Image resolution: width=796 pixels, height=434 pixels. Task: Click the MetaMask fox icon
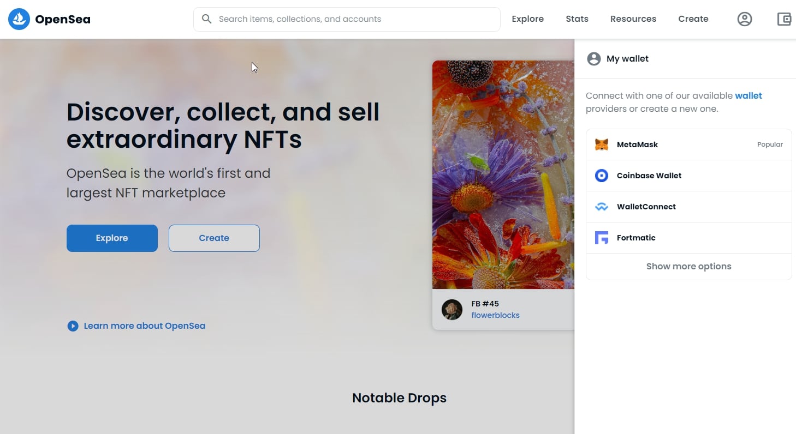602,144
